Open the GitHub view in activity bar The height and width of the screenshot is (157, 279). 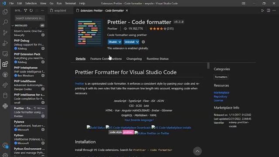click(x=5, y=75)
